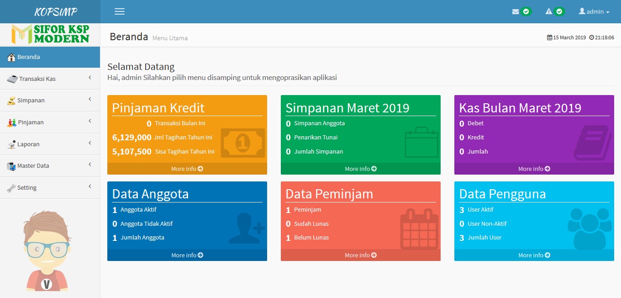The image size is (621, 298).
Task: Toggle the hamburger sidebar menu
Action: point(120,11)
